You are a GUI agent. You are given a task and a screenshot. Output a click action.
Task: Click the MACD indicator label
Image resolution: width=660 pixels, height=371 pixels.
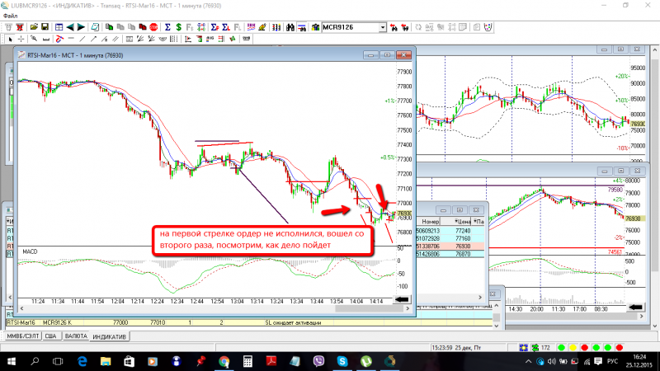tap(30, 251)
